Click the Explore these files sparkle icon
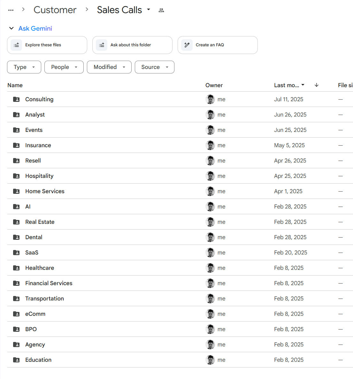Image resolution: width=353 pixels, height=379 pixels. click(16, 45)
